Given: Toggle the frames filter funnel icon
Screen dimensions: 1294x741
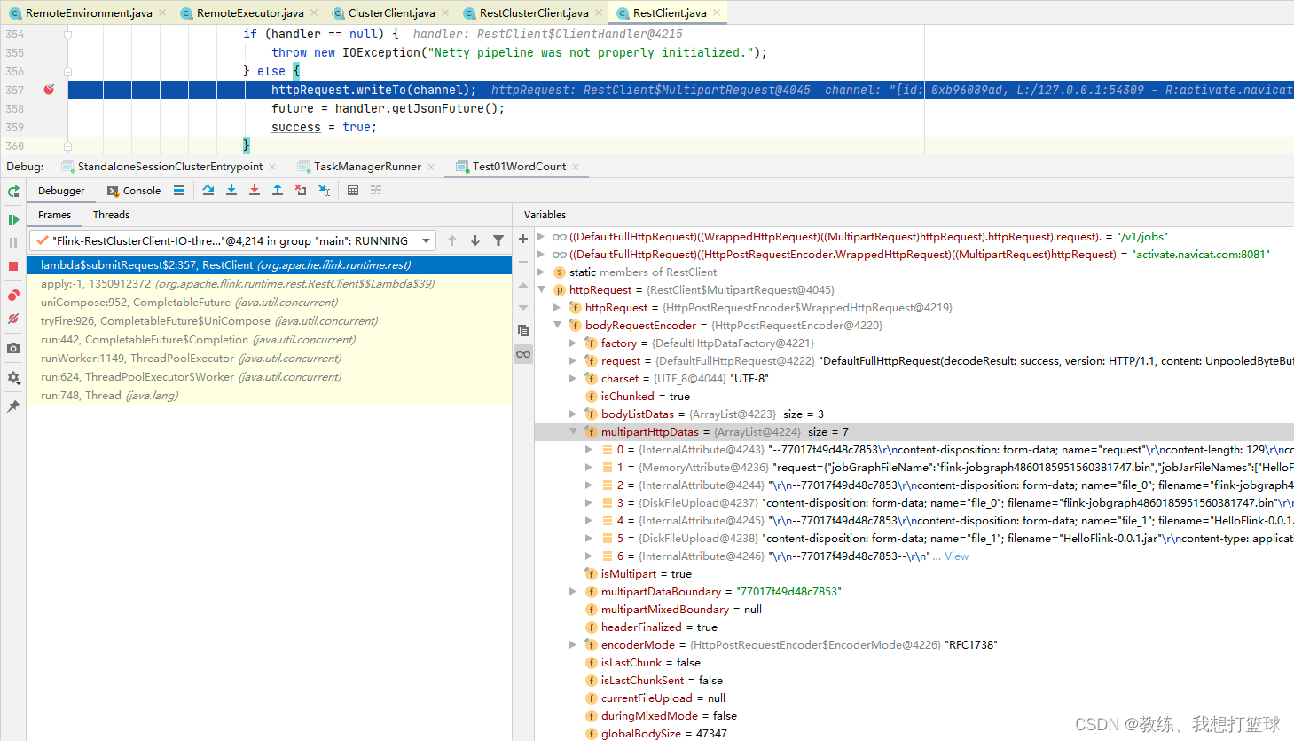Looking at the screenshot, I should (498, 240).
